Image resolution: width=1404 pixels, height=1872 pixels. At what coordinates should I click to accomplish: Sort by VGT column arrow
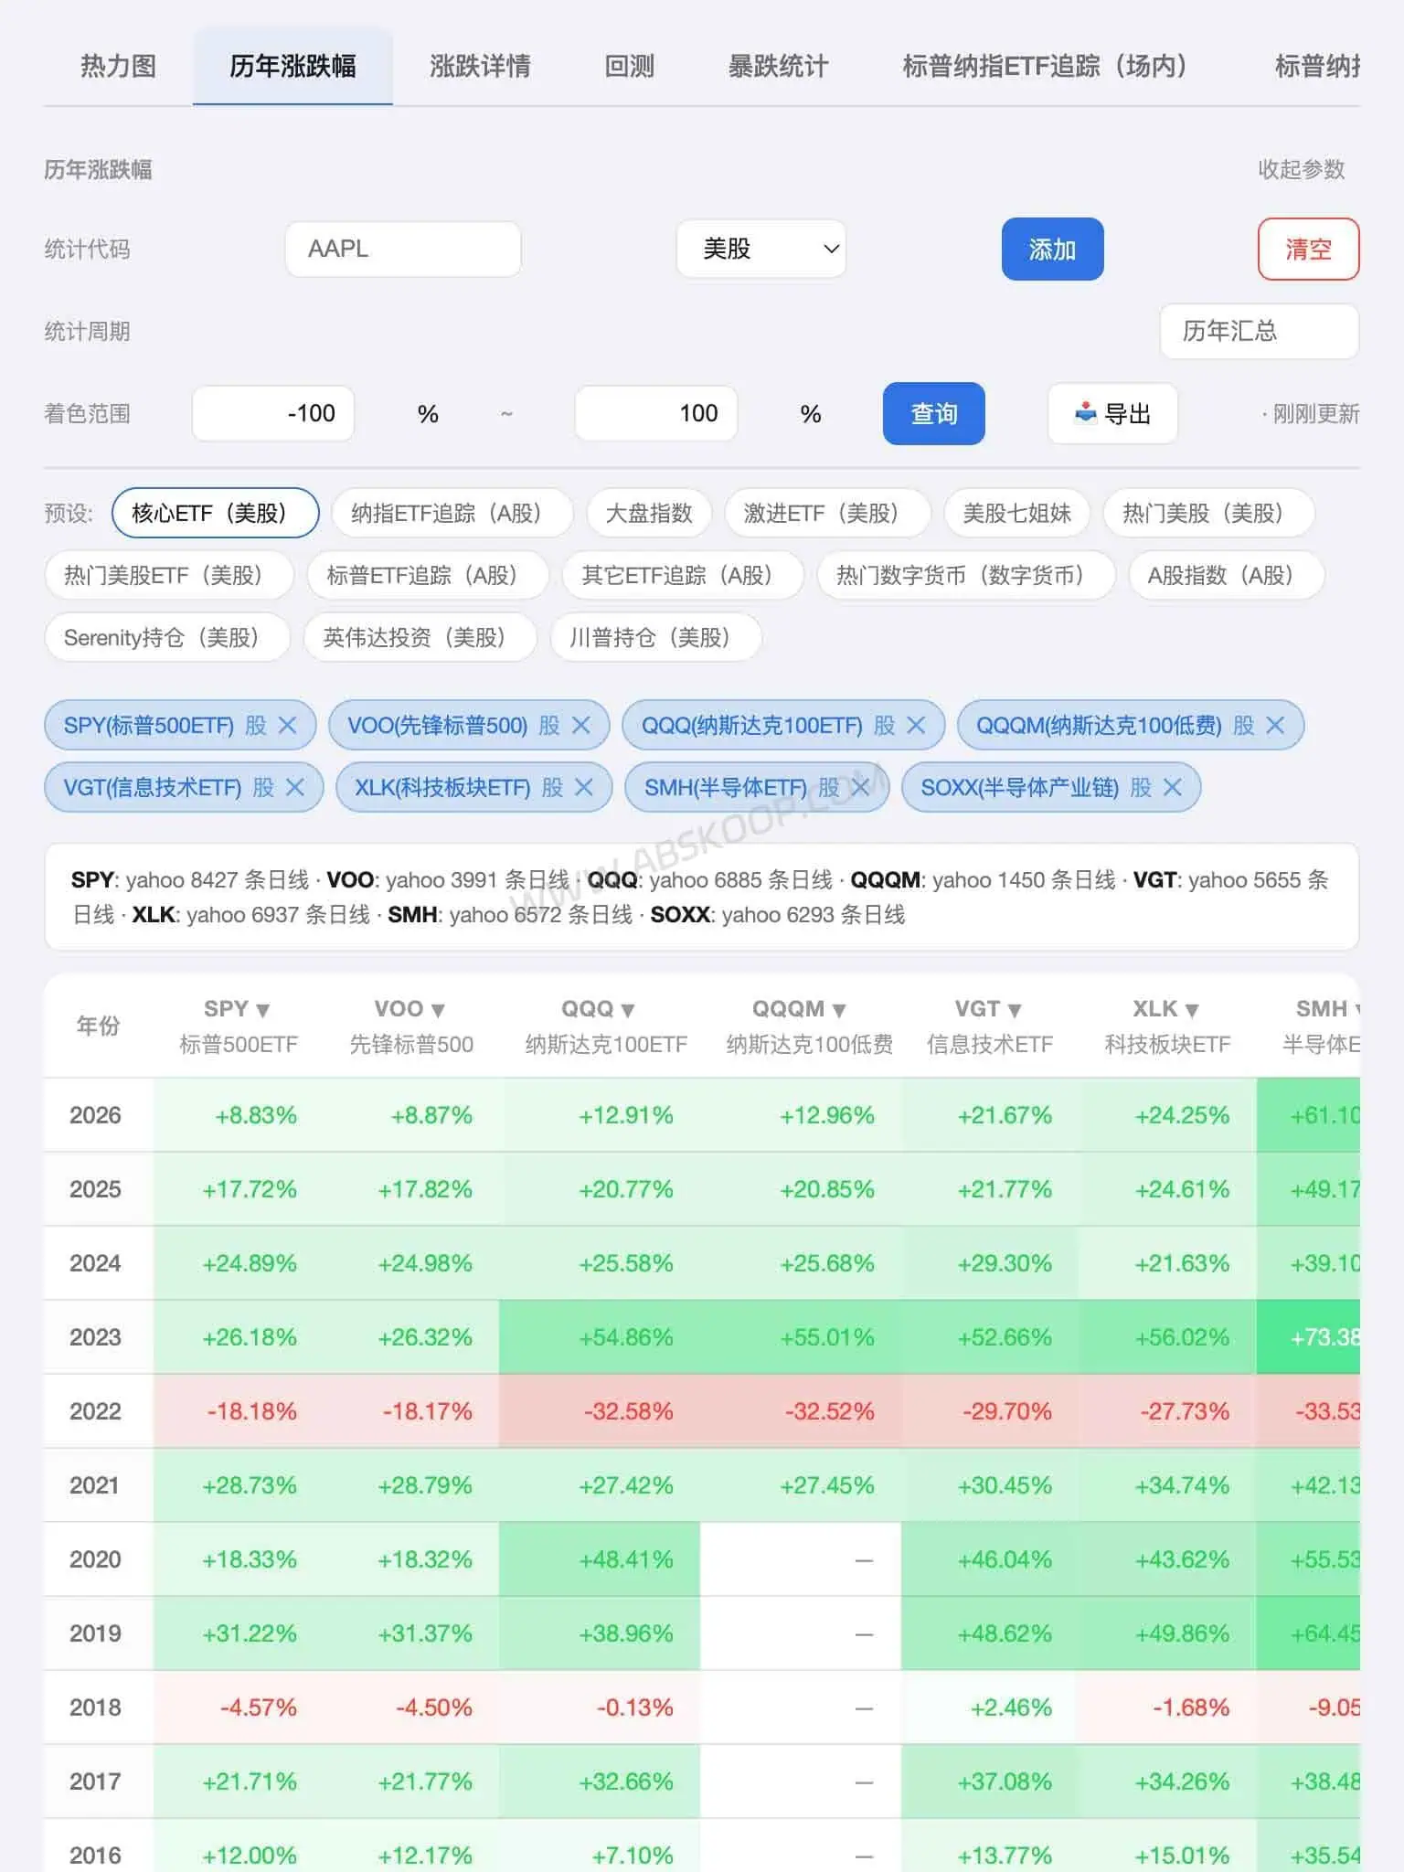[1014, 1010]
